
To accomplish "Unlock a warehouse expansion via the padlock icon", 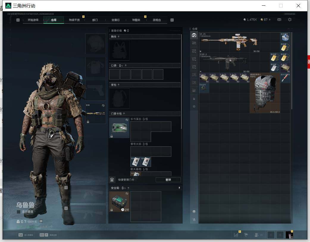I will coord(194,99).
